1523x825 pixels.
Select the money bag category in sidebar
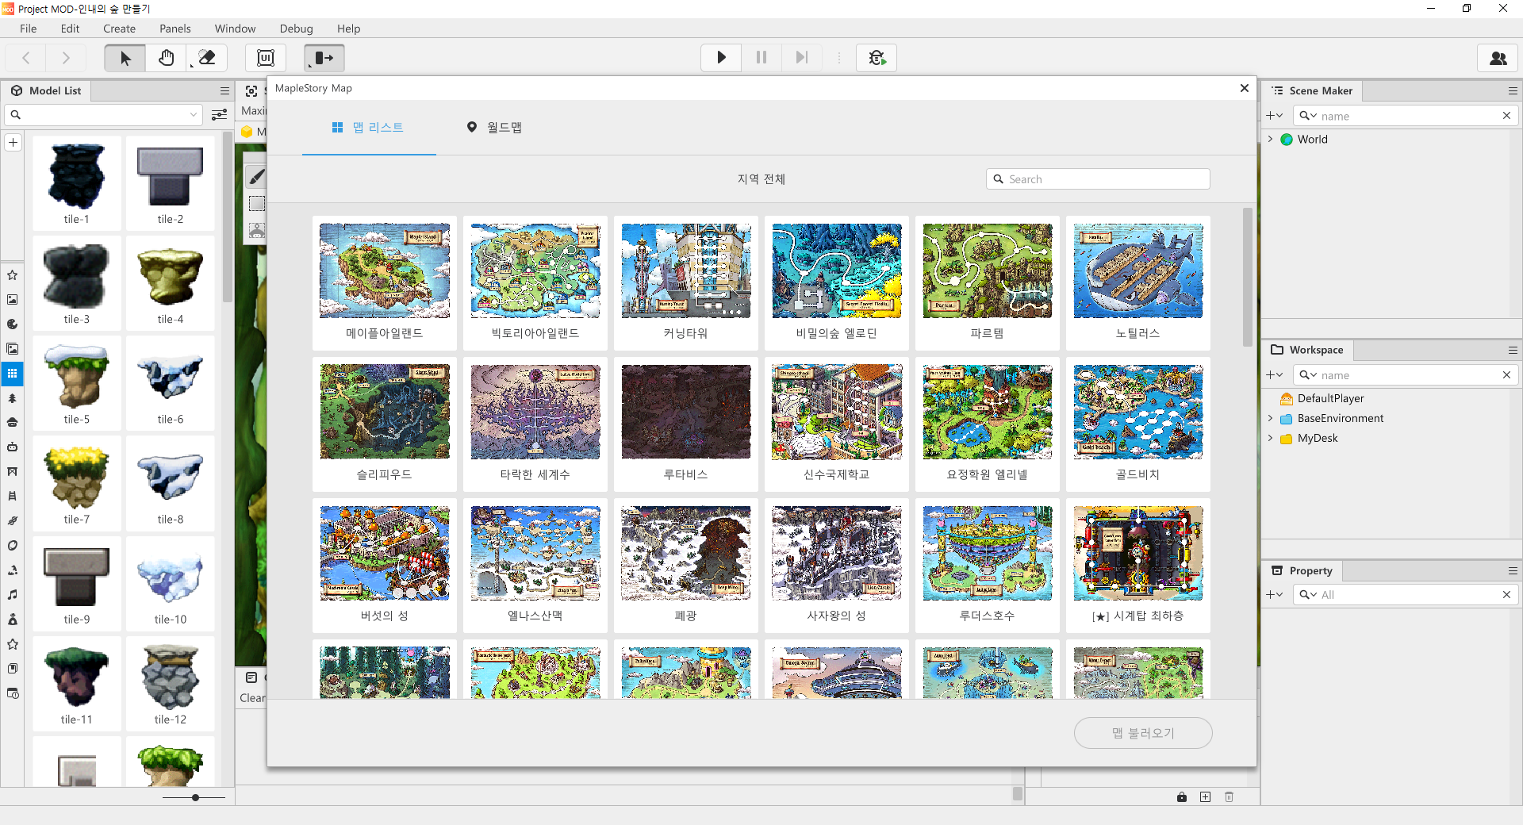tap(12, 620)
